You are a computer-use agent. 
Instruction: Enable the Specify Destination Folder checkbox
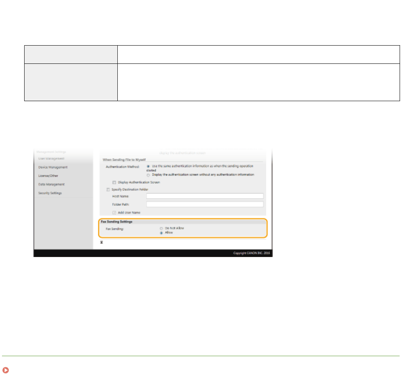click(108, 190)
